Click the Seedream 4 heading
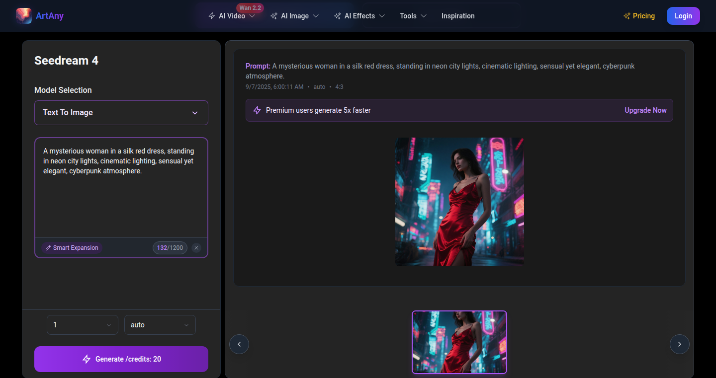The image size is (716, 378). (66, 61)
